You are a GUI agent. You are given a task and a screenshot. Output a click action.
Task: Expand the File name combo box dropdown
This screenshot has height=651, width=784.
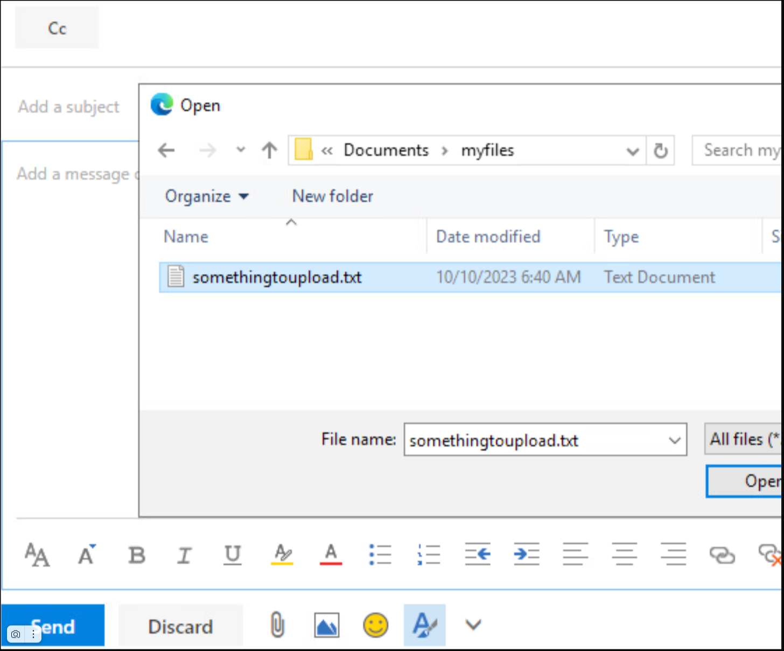(674, 440)
